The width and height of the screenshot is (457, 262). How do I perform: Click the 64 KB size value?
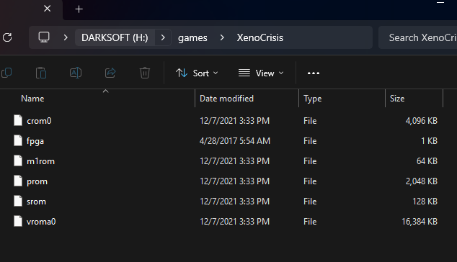click(427, 161)
